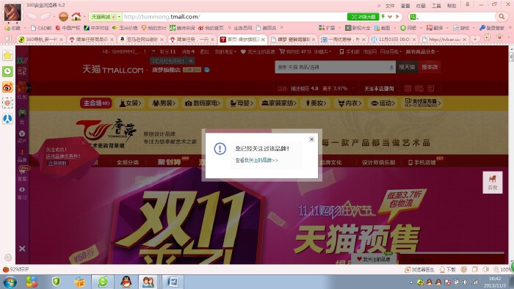Open the yellow star favorites sidebar icon
Viewport: 514px width, 289px height.
click(x=7, y=55)
